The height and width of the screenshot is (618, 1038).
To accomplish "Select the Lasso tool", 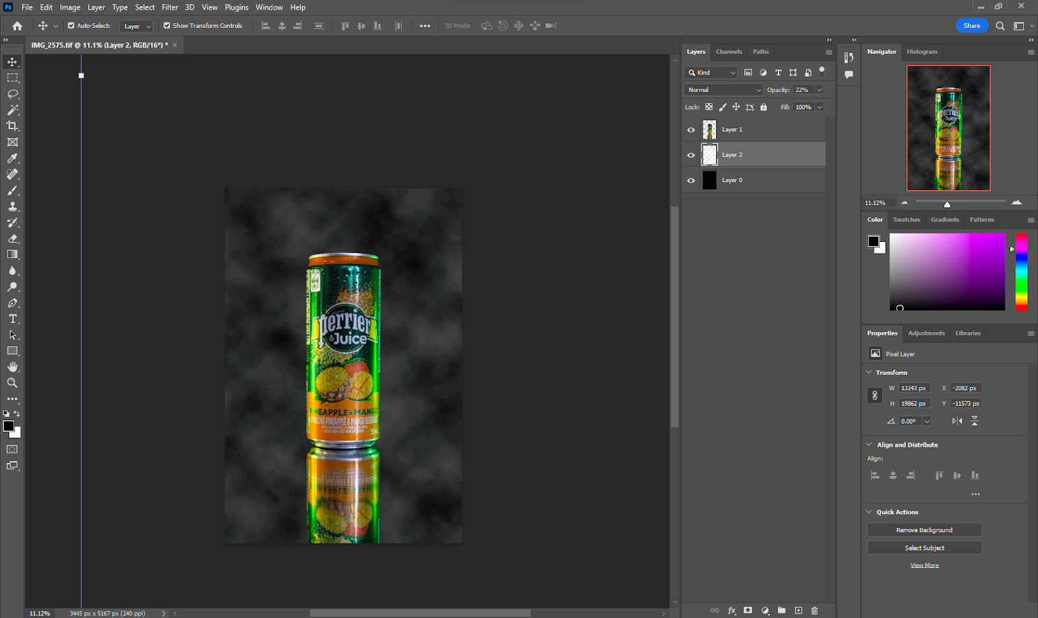I will (12, 94).
